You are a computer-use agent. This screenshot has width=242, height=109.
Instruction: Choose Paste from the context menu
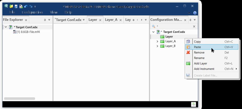click(x=212, y=47)
